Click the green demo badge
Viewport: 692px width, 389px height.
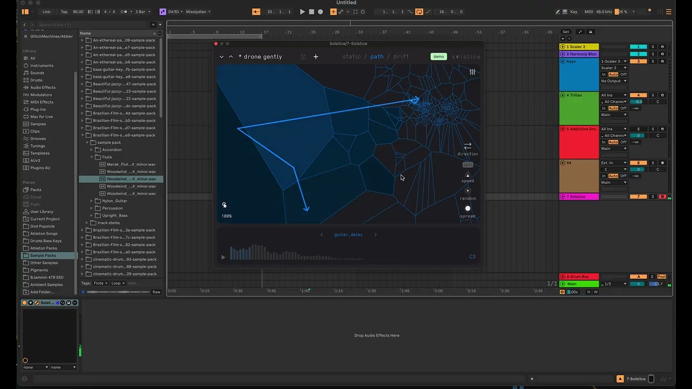pos(438,57)
